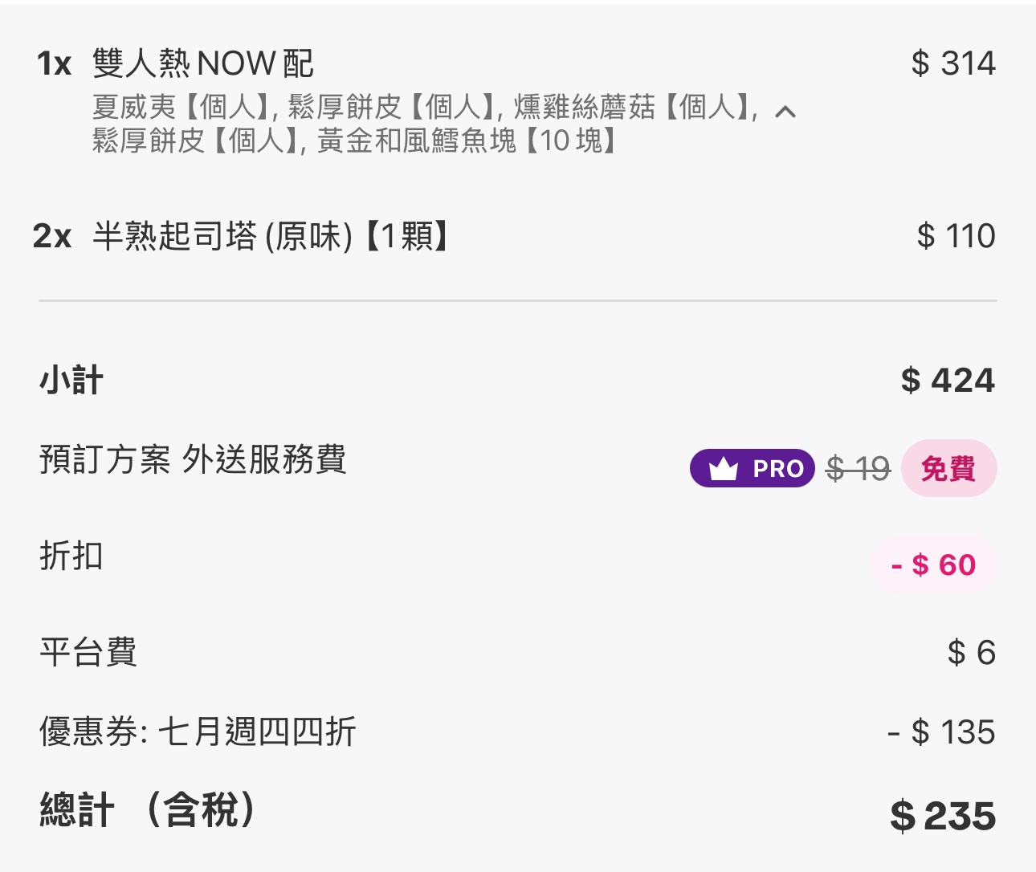Click the $ 6 platform fee amount
Image resolution: width=1036 pixels, height=872 pixels.
(971, 652)
